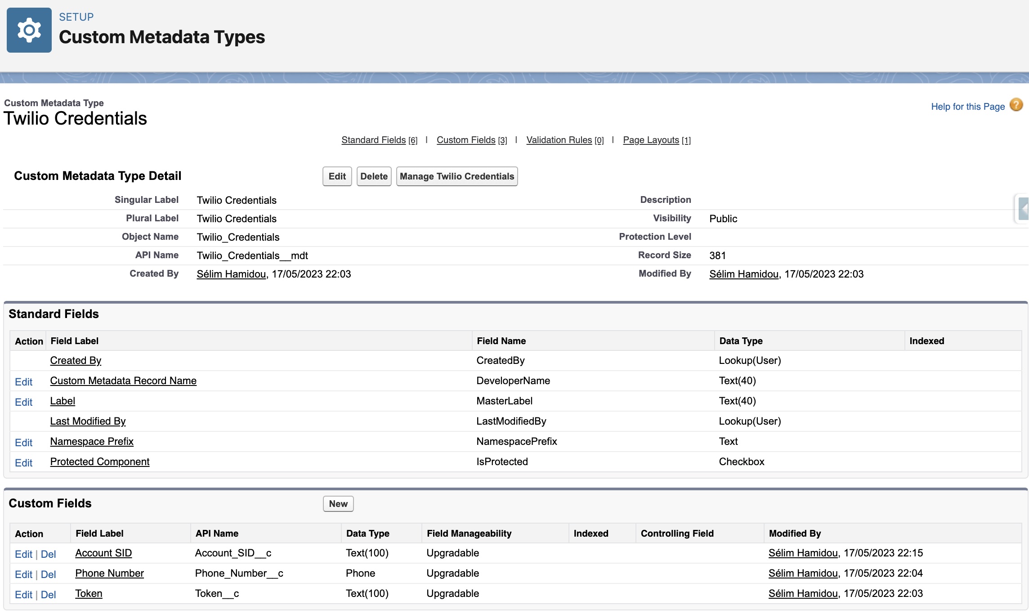This screenshot has width=1029, height=614.
Task: Open Sélim Hamidou in Phone Number row
Action: 803,573
